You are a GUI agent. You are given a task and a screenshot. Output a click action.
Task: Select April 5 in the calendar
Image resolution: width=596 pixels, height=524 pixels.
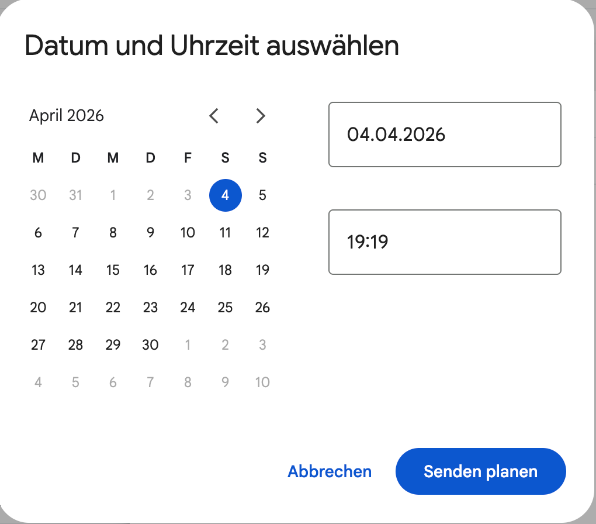pyautogui.click(x=262, y=195)
